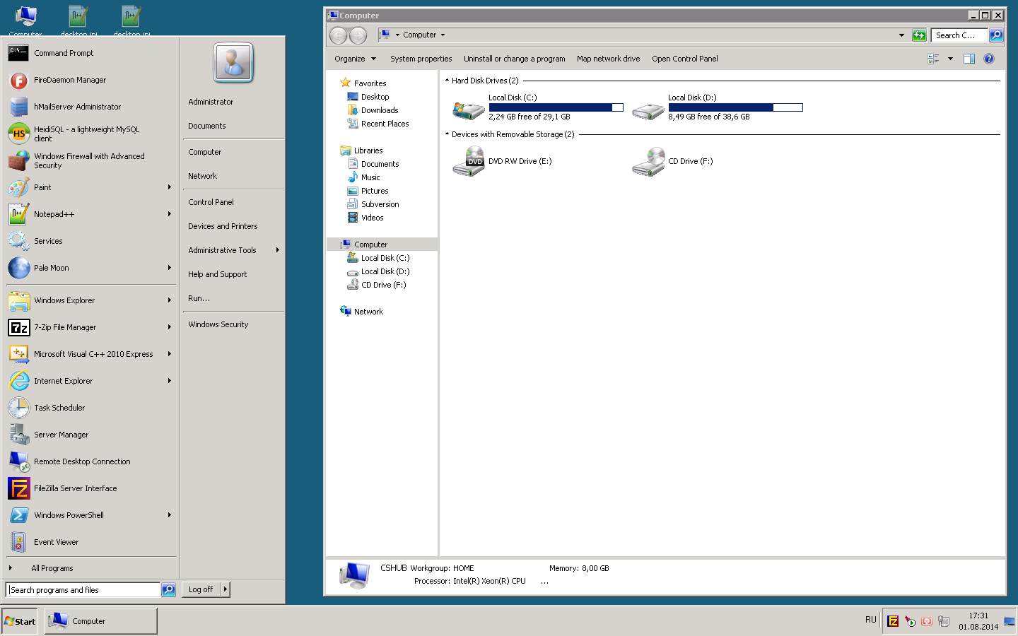Click Local Disk (C:) usage bar
This screenshot has width=1018, height=636.
point(556,107)
